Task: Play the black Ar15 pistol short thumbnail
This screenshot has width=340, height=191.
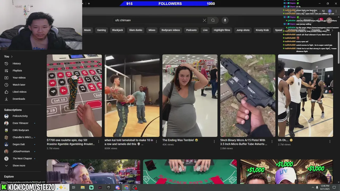Action: [248, 96]
